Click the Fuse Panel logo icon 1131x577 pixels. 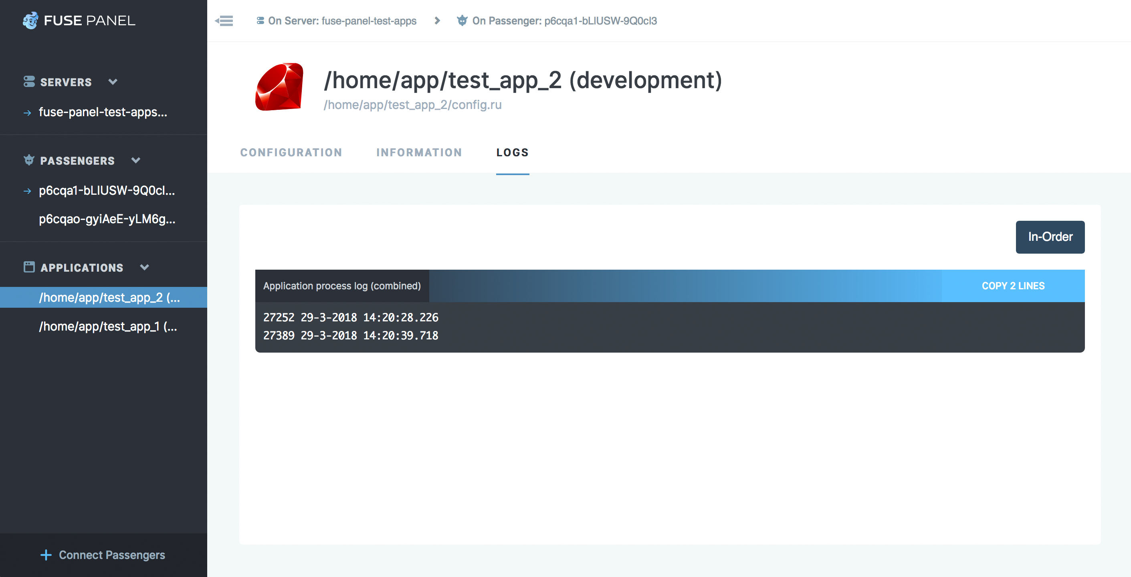tap(30, 21)
